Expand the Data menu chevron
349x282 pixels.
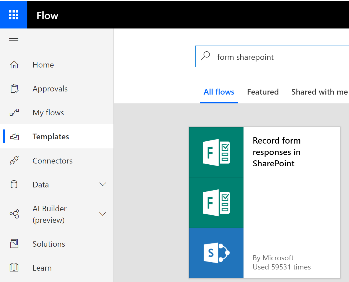coord(103,185)
